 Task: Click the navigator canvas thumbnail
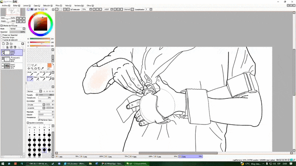tap(13, 12)
